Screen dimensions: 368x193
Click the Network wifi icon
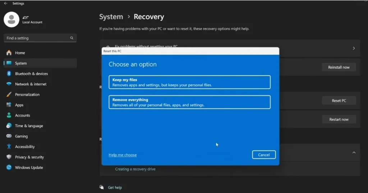(x=9, y=84)
